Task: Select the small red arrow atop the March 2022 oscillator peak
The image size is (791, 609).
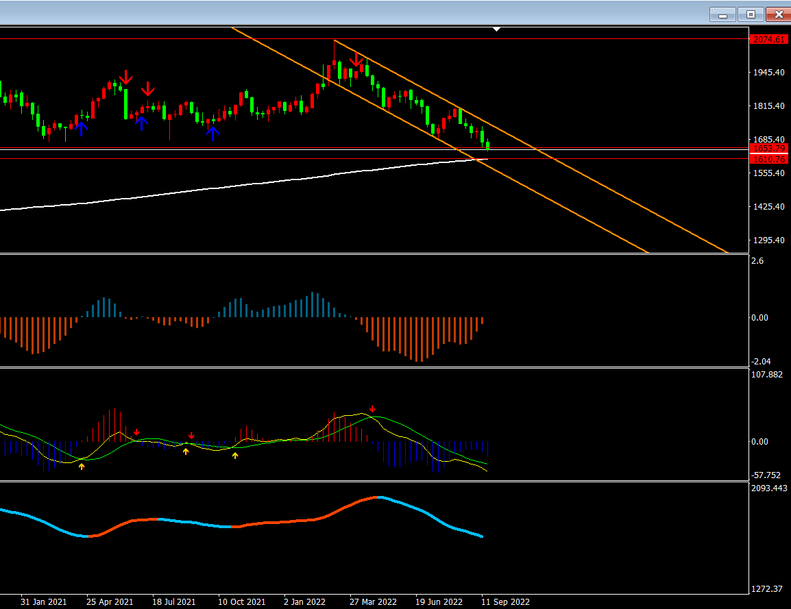Action: tap(372, 409)
